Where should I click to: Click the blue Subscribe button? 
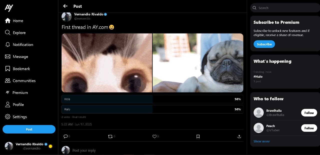click(x=264, y=44)
